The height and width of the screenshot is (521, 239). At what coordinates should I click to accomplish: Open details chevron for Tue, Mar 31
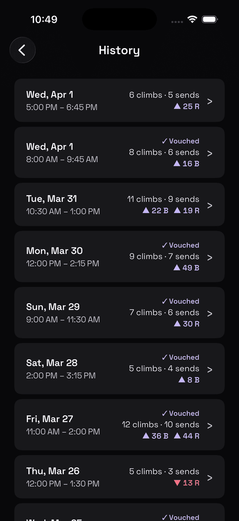[x=209, y=205]
